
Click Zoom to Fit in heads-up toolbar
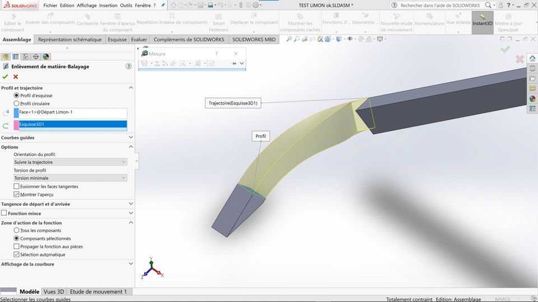point(289,39)
